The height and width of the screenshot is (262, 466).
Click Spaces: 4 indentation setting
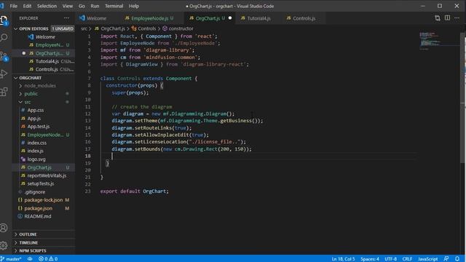coord(370,259)
